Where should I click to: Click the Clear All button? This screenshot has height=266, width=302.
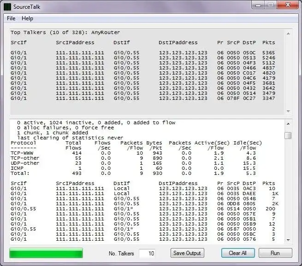coord(238,253)
